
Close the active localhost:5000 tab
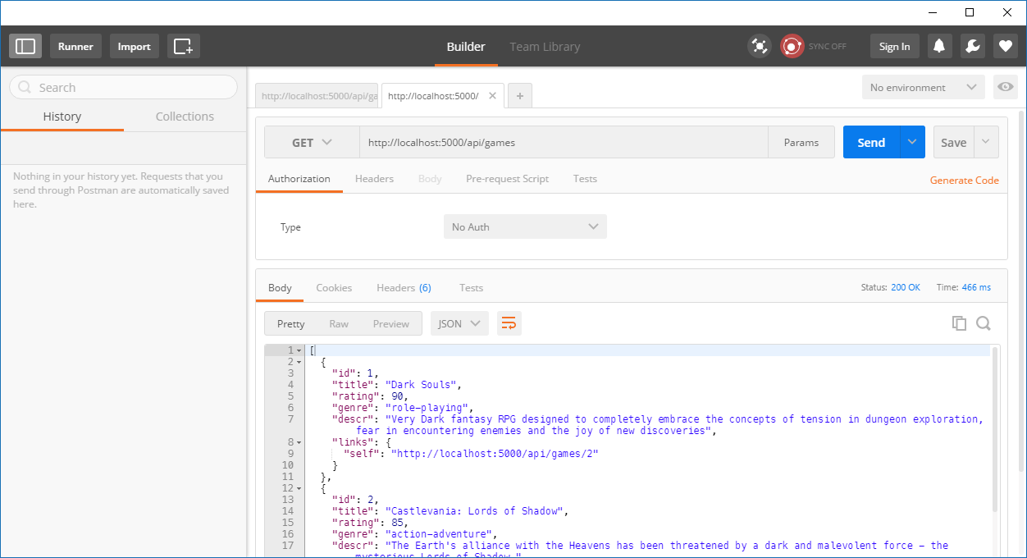tap(492, 95)
